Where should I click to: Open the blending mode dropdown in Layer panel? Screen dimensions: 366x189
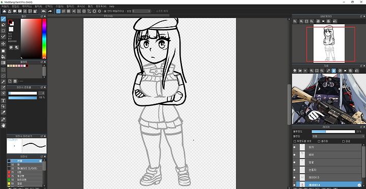[338, 136]
